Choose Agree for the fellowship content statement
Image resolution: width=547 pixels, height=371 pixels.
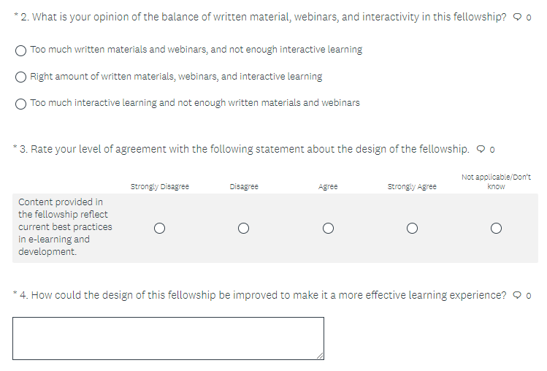tap(328, 228)
